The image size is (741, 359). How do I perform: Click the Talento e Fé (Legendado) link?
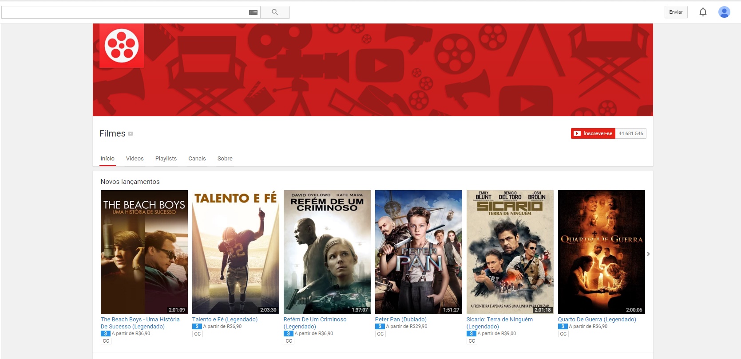coord(225,319)
